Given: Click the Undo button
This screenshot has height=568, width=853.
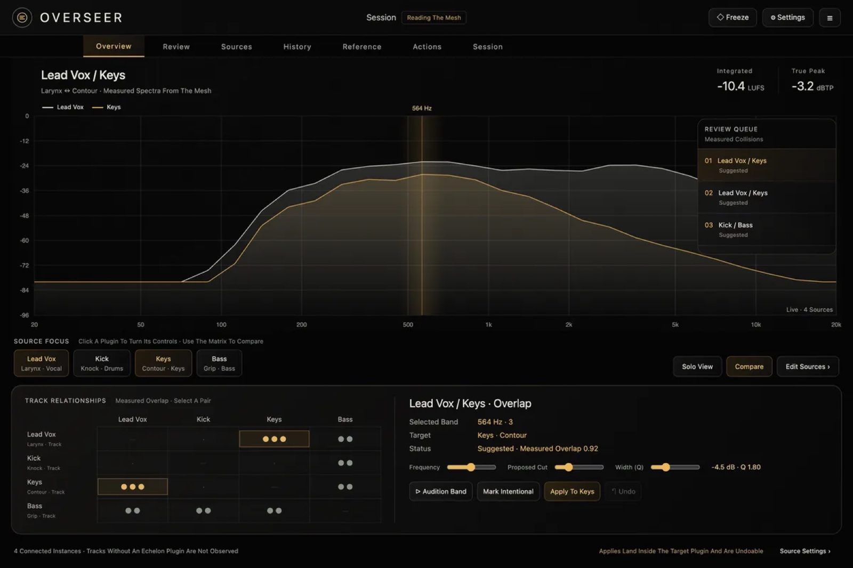Looking at the screenshot, I should pos(623,491).
